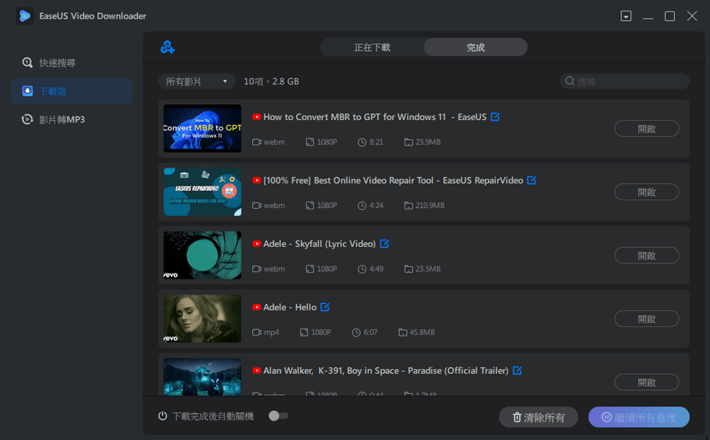The height and width of the screenshot is (440, 710).
Task: Click the 清除所有 clear all button
Action: pos(538,417)
